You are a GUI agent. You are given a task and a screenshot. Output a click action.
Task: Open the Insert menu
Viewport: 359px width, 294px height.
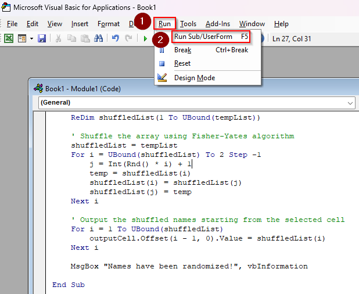coord(80,24)
